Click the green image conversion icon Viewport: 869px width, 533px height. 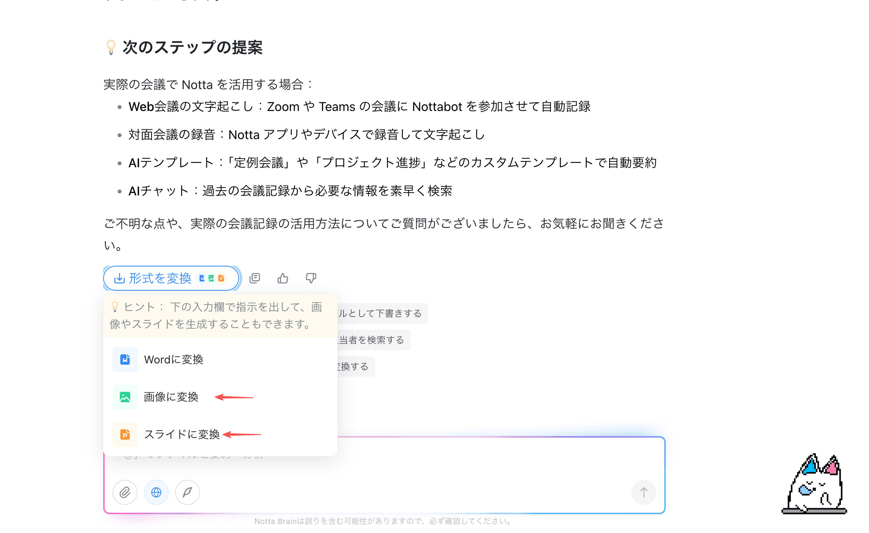[125, 397]
